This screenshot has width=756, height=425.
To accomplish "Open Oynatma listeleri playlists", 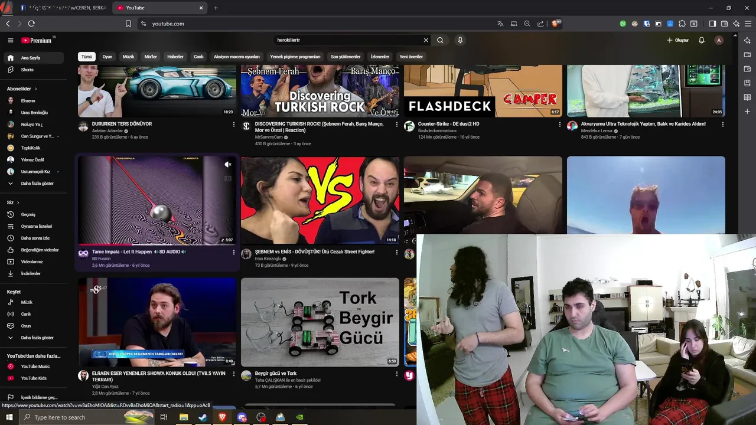I will 34,226.
